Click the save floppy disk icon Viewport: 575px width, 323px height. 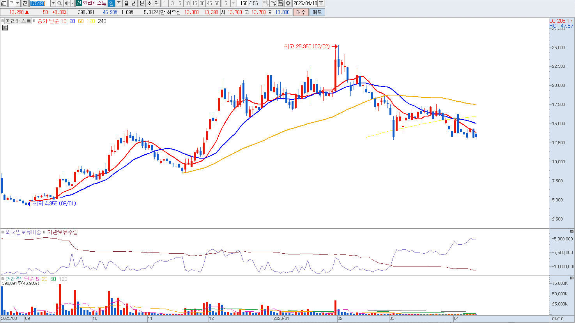click(281, 3)
